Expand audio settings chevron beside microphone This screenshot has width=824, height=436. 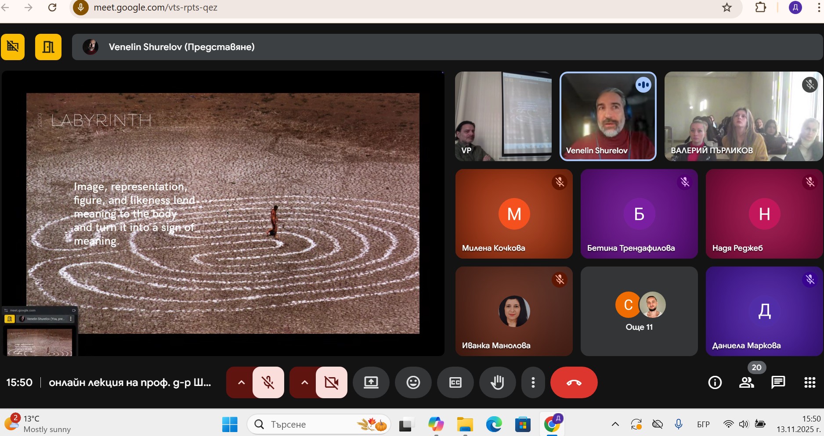point(241,382)
